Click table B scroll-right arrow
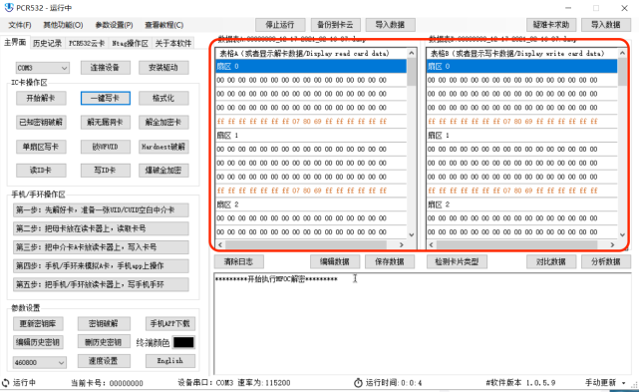 pos(612,244)
